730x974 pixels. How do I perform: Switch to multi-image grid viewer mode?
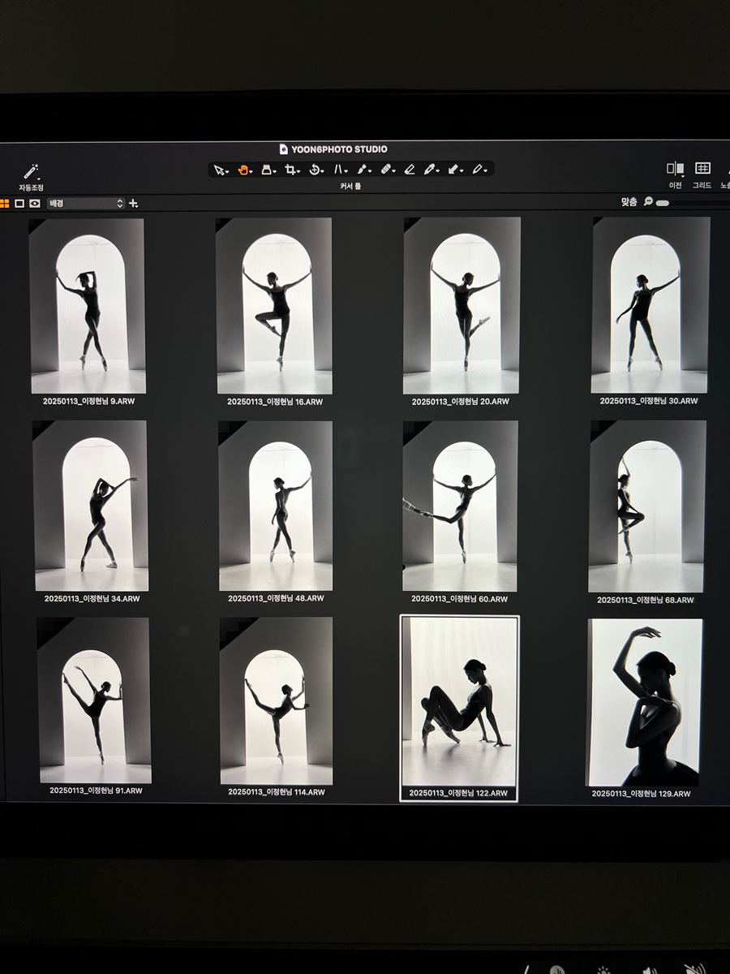(4, 203)
